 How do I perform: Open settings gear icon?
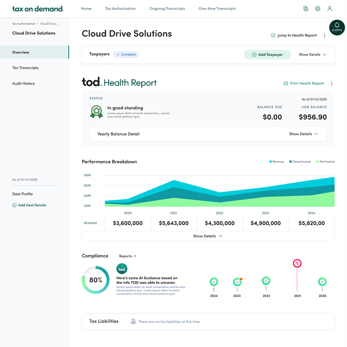click(x=318, y=9)
